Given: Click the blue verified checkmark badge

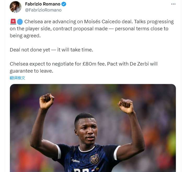Looking at the screenshot, I should [x=64, y=4].
